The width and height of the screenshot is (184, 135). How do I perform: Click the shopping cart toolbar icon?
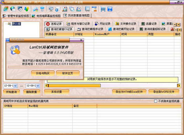[x=103, y=9]
